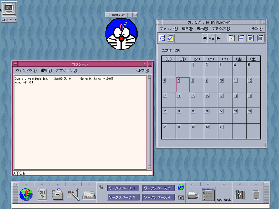Open window menu button of console title bar
279x209 pixels.
pyautogui.click(x=15, y=64)
